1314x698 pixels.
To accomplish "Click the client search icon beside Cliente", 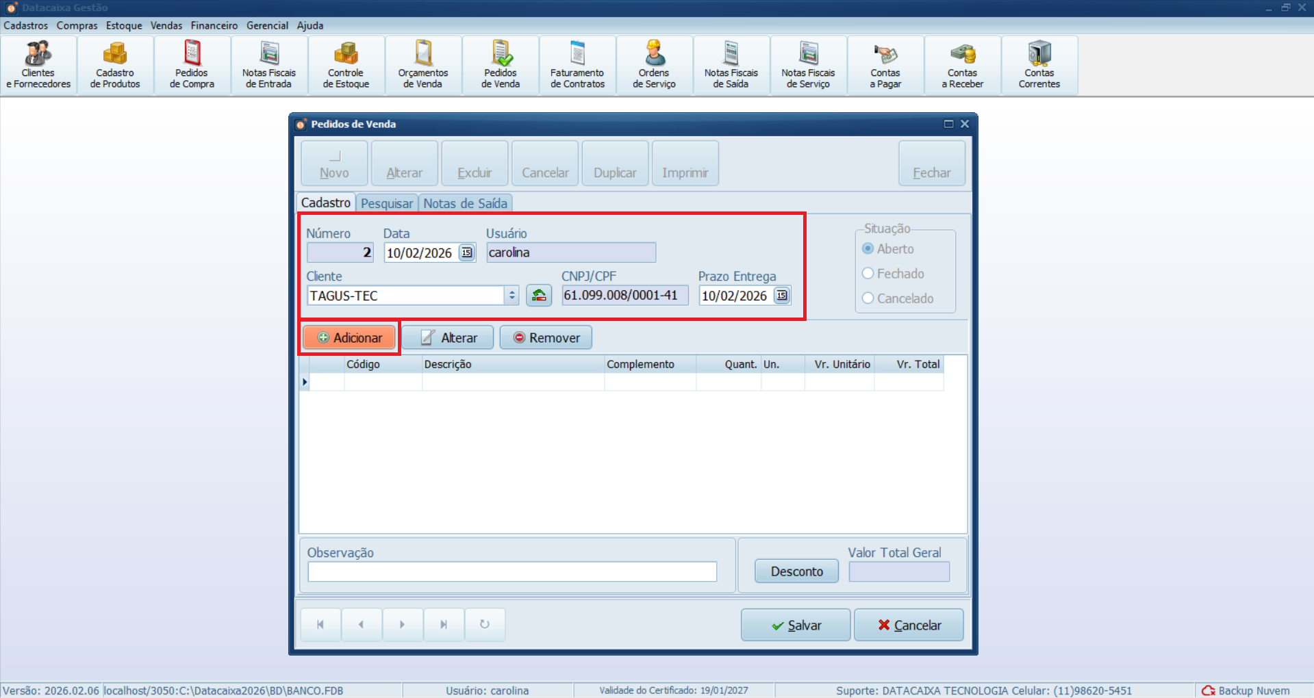I will coord(539,296).
